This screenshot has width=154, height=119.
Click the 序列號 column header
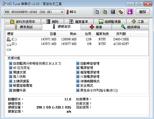pos(121,34)
